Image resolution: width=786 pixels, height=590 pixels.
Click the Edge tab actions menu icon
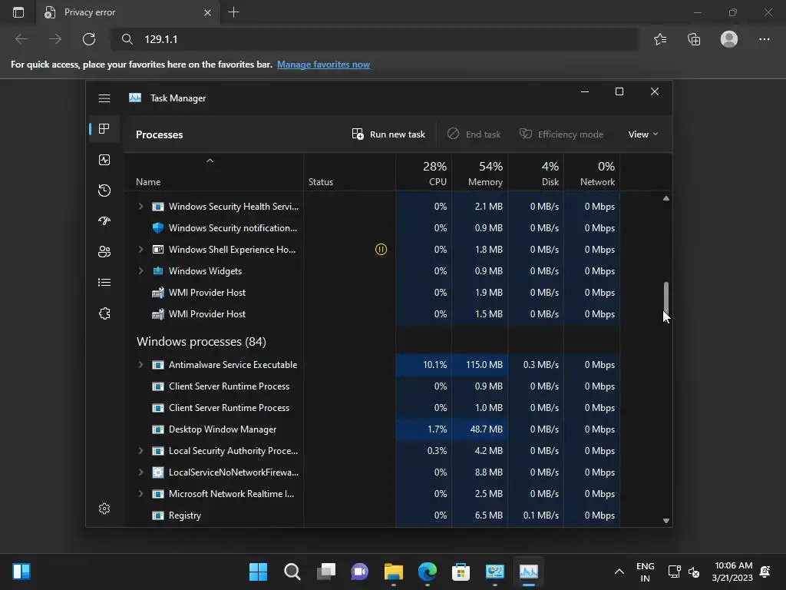(18, 12)
